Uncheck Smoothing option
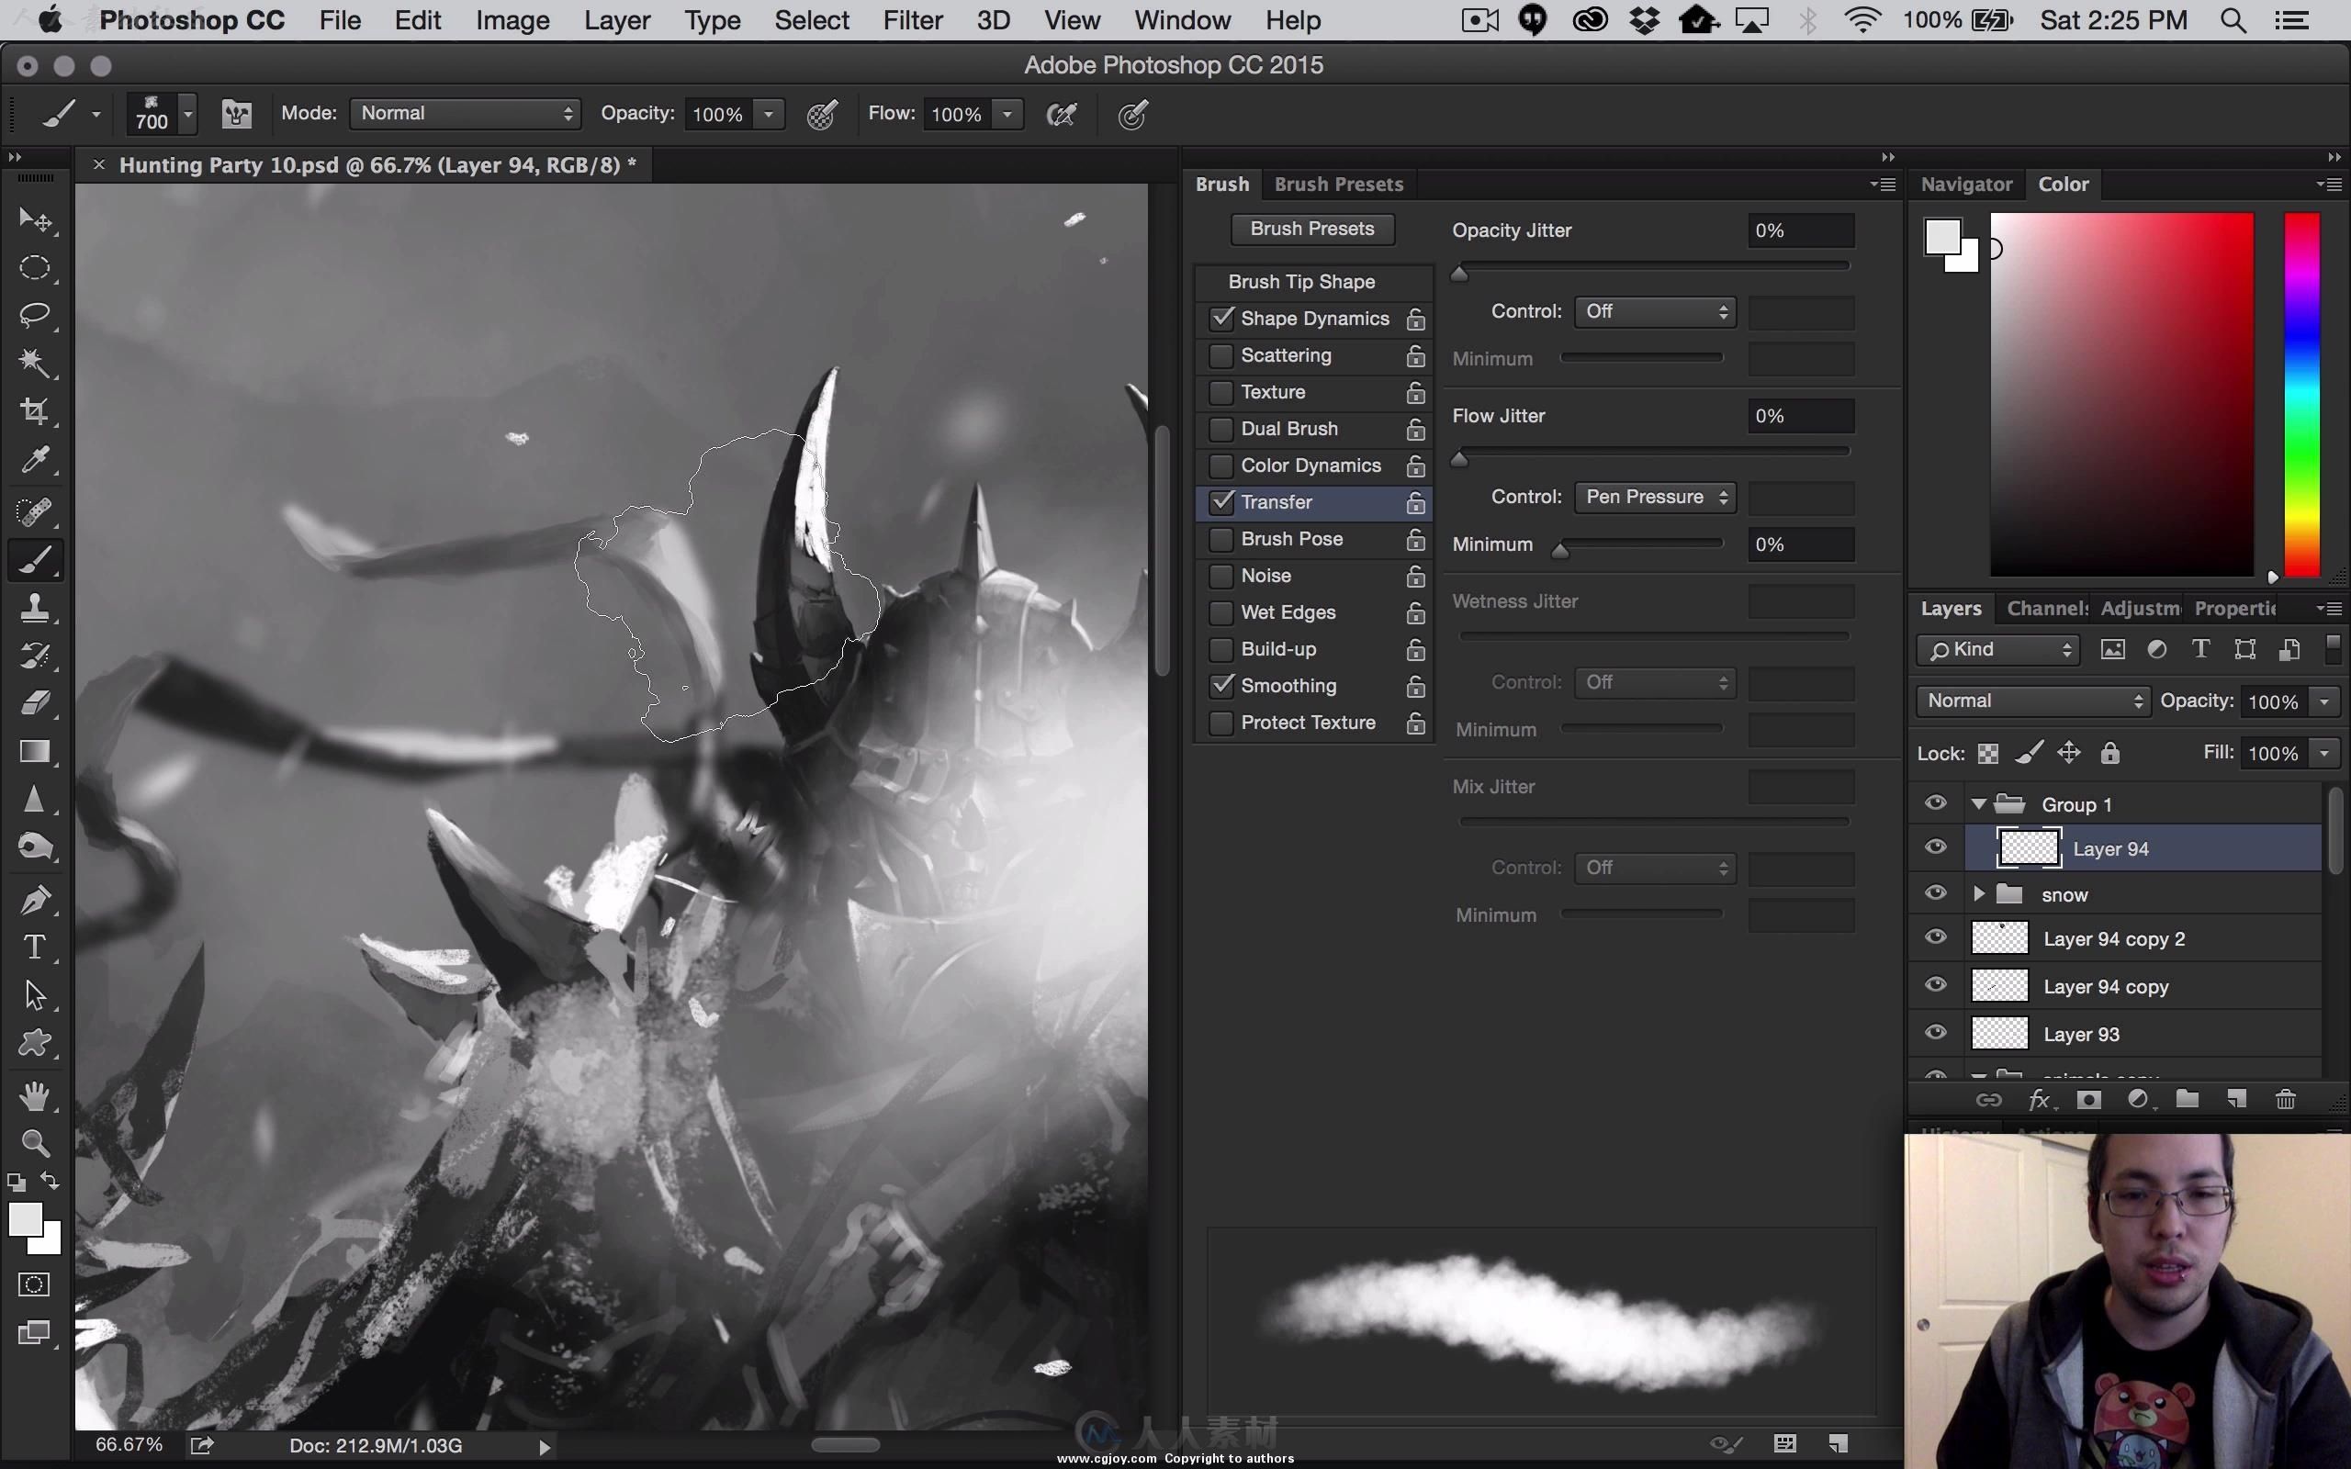2351x1469 pixels. click(1221, 686)
